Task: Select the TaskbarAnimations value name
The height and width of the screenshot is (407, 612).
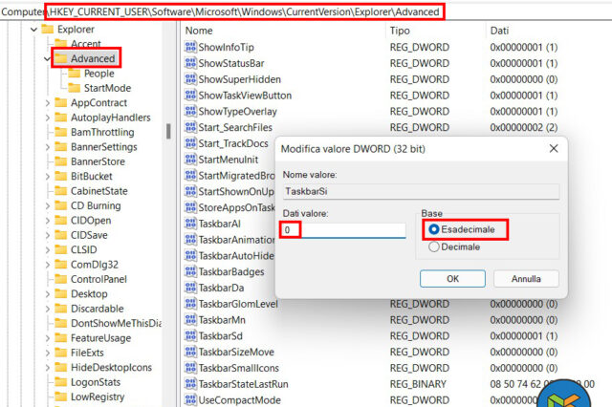Action: (x=236, y=240)
